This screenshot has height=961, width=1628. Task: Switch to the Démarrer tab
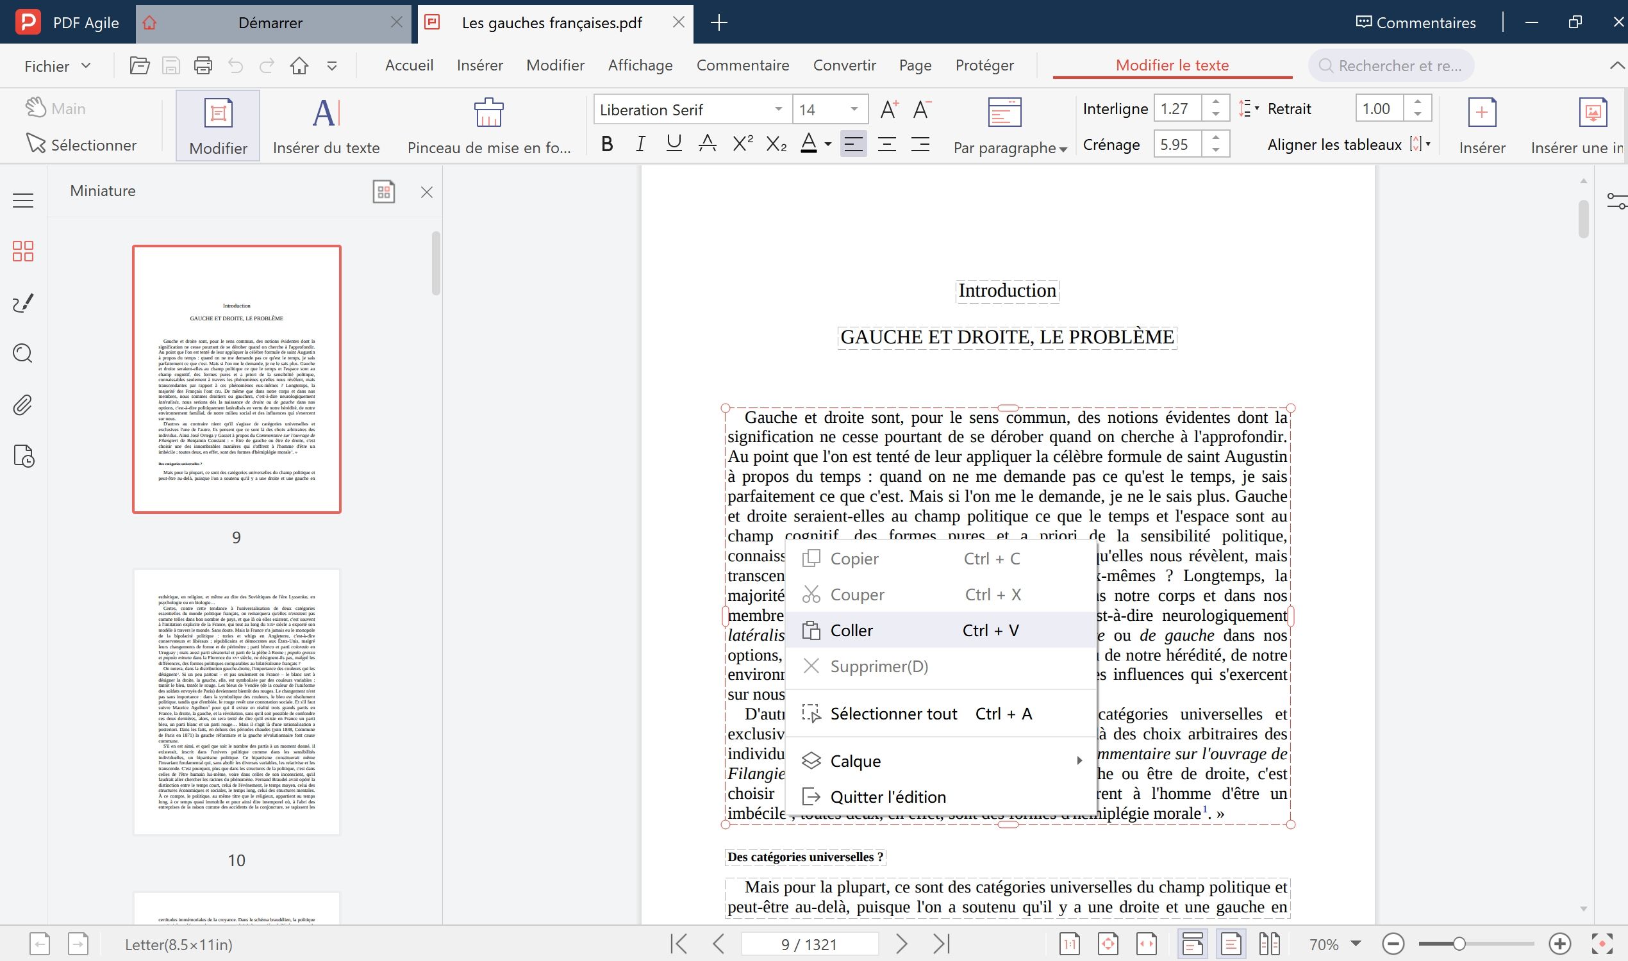click(x=270, y=22)
